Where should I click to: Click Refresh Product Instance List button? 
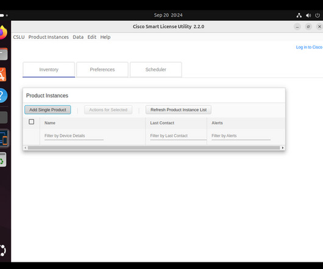[x=179, y=110]
